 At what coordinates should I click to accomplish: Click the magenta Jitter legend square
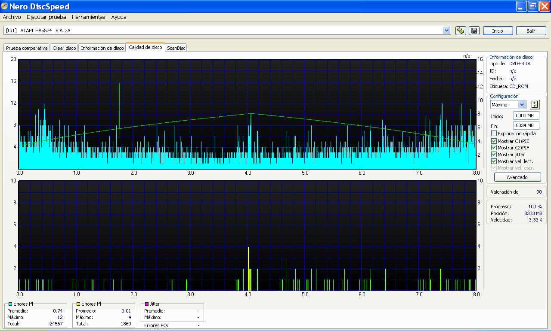[147, 304]
